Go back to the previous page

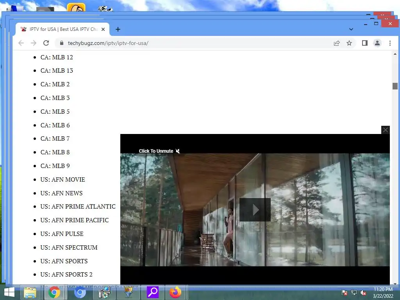pyautogui.click(x=21, y=43)
